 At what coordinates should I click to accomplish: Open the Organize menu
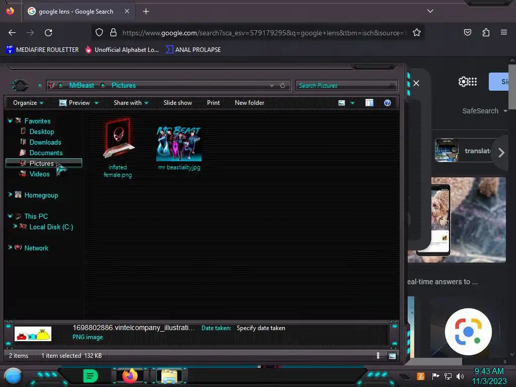(x=28, y=103)
